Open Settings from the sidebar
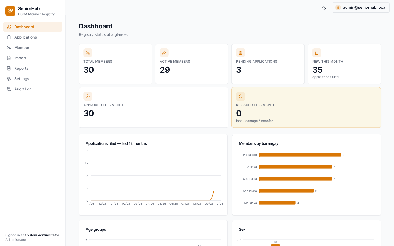394x246 pixels. point(33,79)
